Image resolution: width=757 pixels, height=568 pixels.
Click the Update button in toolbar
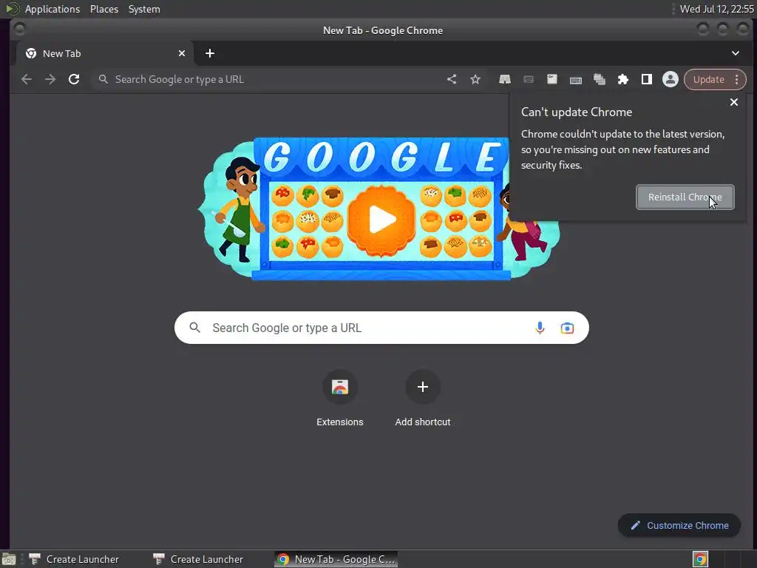709,80
